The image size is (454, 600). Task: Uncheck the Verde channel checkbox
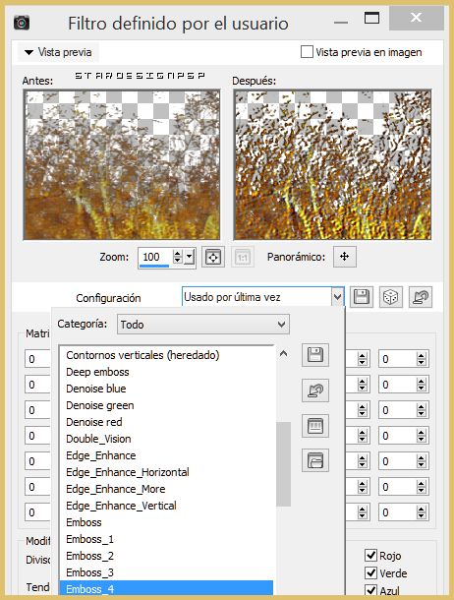(x=370, y=572)
